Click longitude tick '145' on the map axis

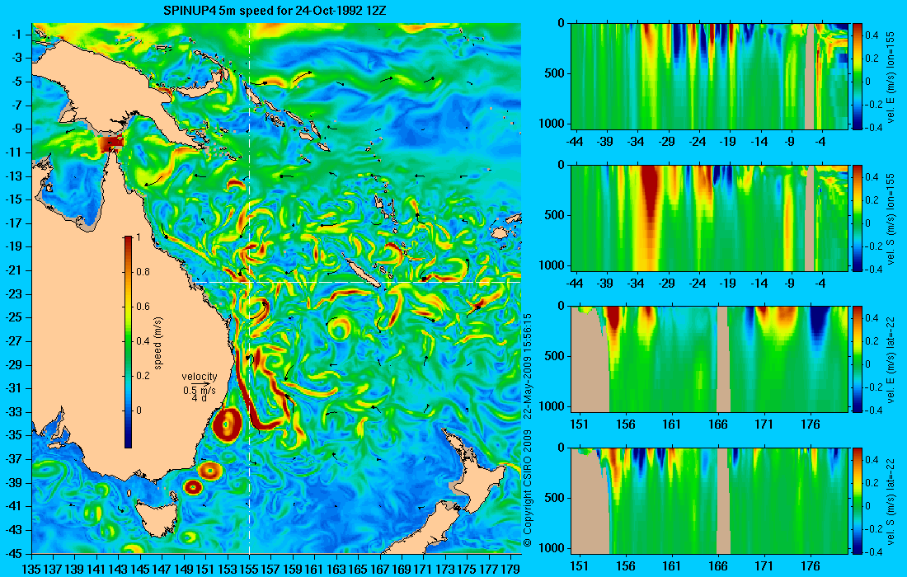(x=140, y=569)
